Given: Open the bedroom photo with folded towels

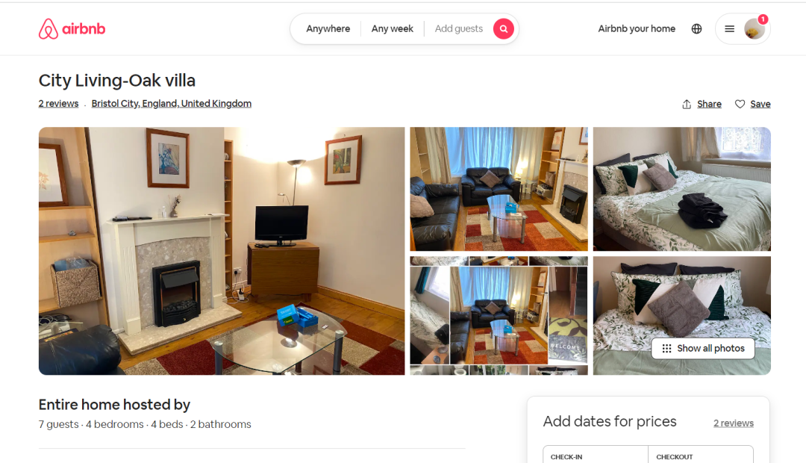Looking at the screenshot, I should pos(681,189).
